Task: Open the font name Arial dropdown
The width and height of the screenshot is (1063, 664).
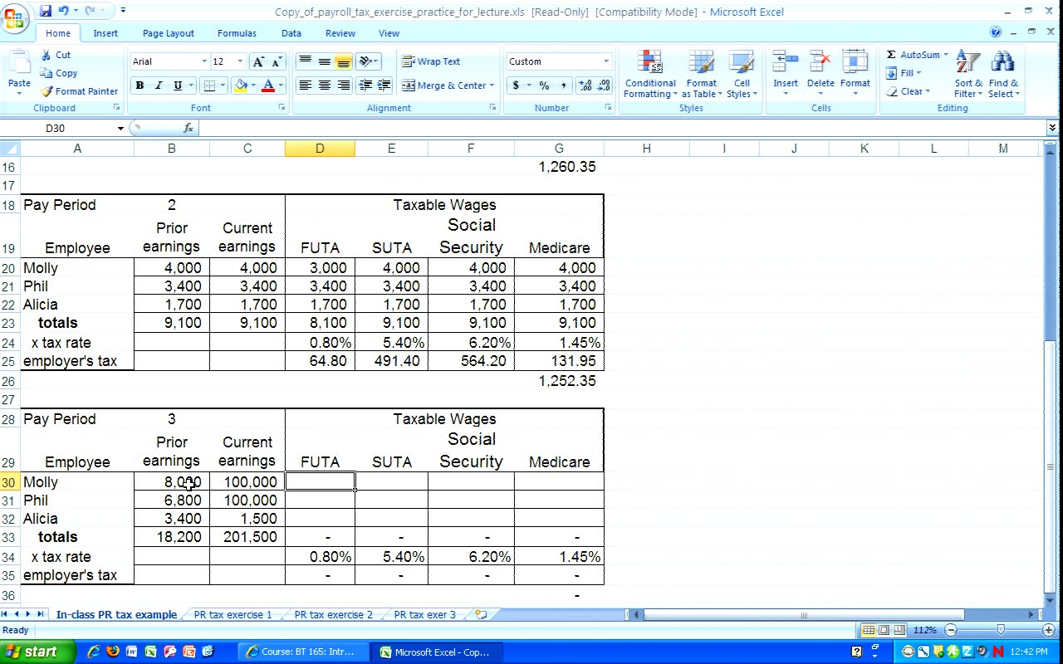Action: 204,61
